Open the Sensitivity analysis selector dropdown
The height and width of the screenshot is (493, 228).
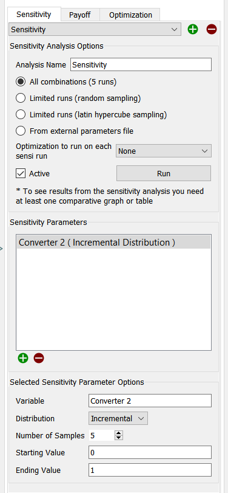point(95,30)
